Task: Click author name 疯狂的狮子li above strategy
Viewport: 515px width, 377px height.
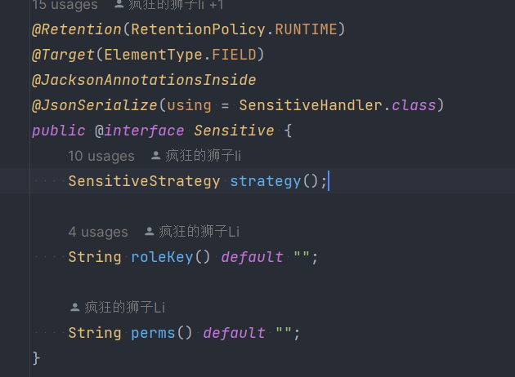Action: (x=203, y=156)
